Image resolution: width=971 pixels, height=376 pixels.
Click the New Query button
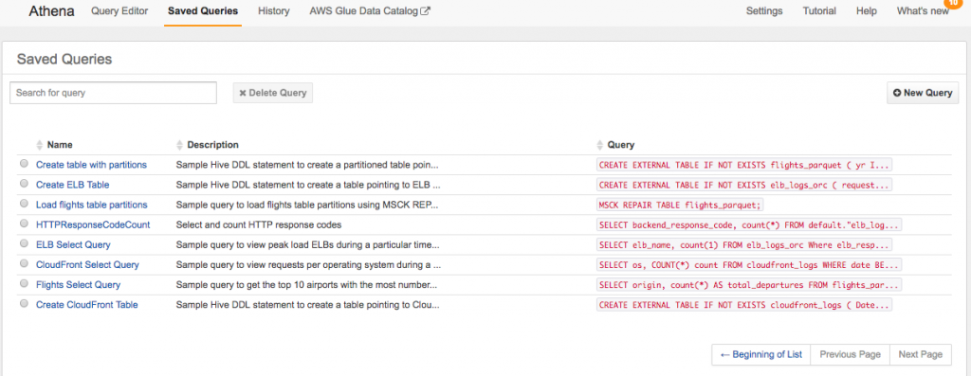[923, 93]
